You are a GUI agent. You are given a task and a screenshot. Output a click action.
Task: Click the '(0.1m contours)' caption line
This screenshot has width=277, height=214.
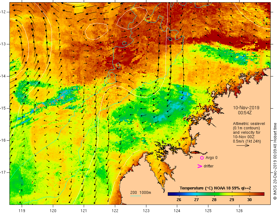point(246,128)
